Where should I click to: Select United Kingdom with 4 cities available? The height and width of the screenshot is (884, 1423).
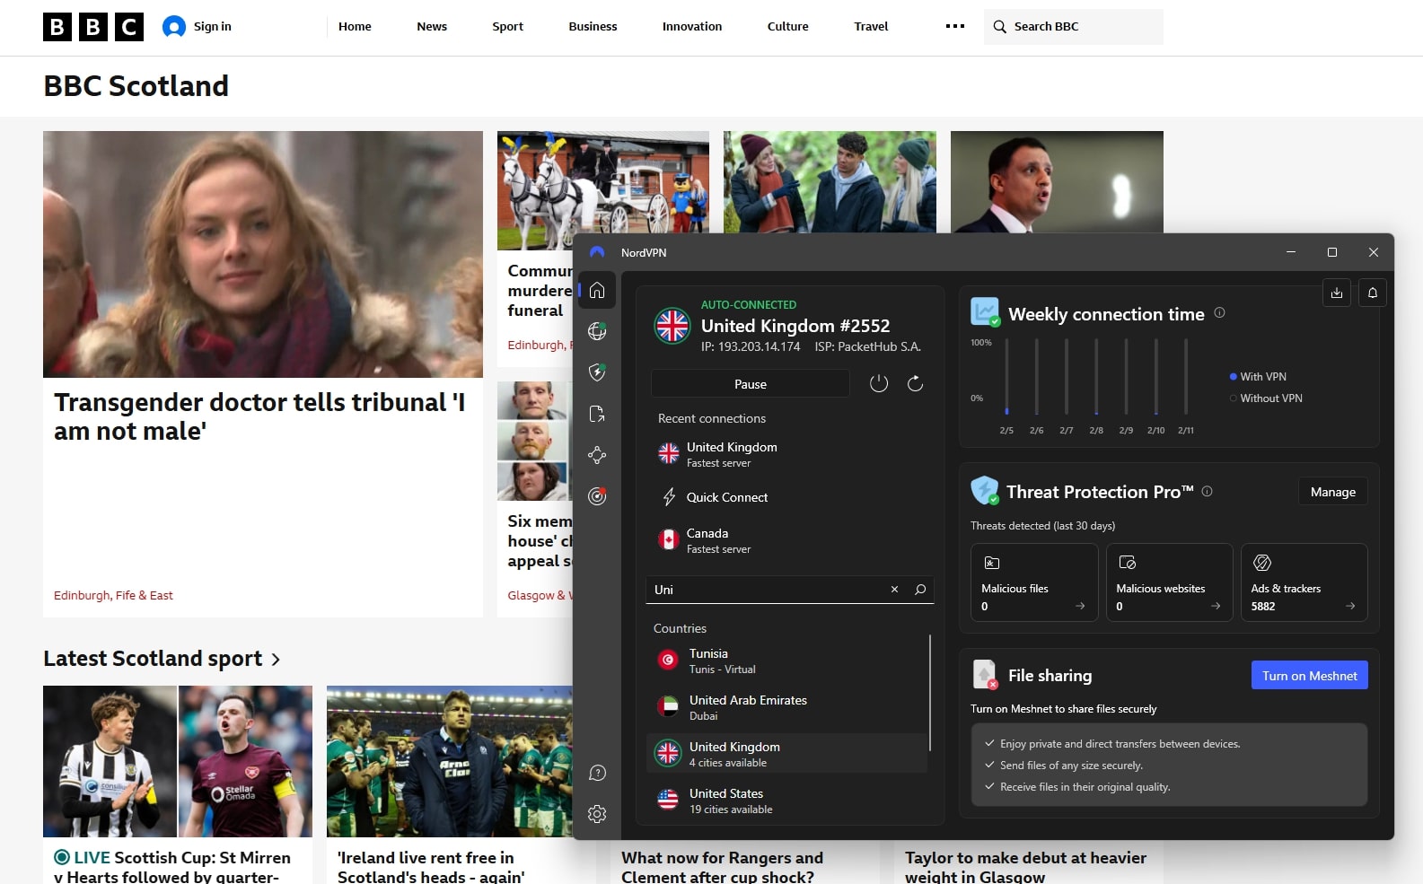pos(786,754)
